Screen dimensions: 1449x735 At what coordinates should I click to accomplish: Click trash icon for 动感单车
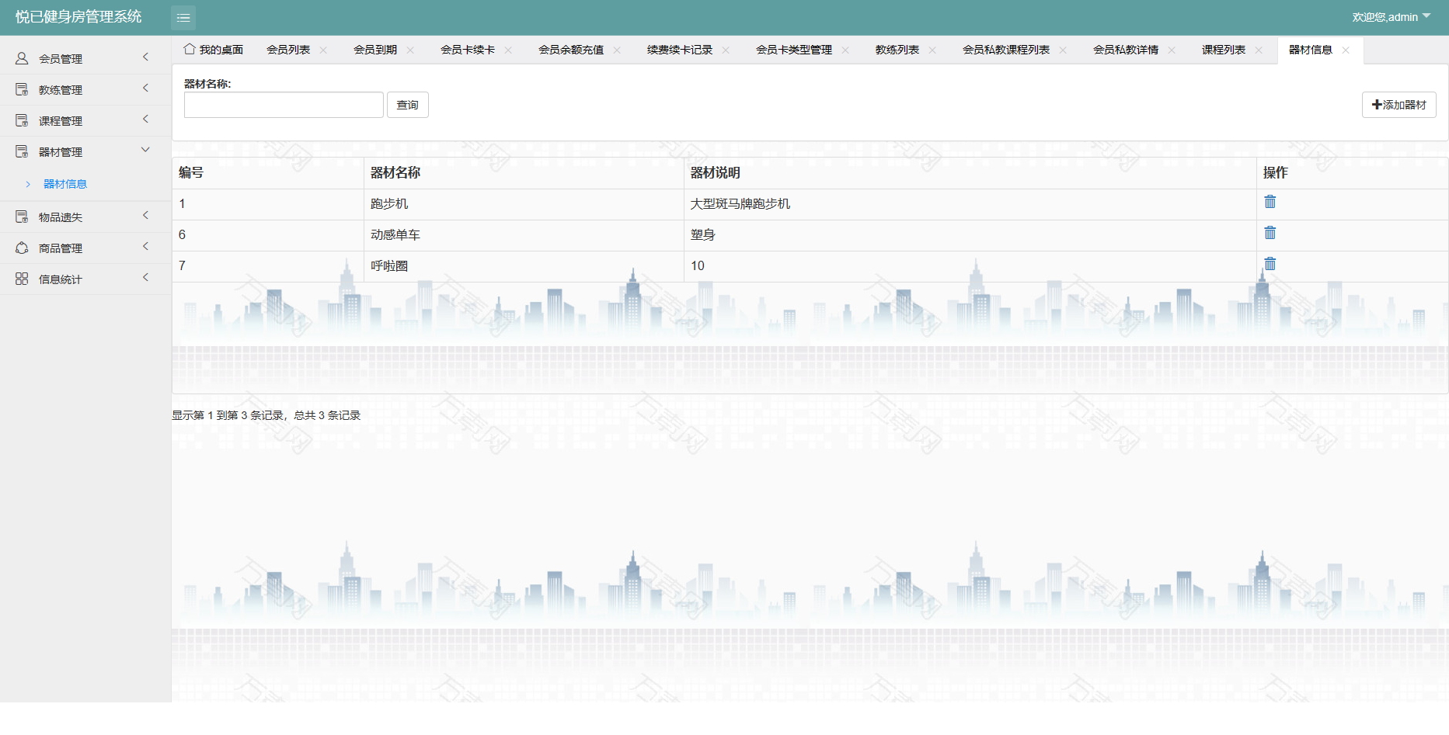tap(1270, 233)
